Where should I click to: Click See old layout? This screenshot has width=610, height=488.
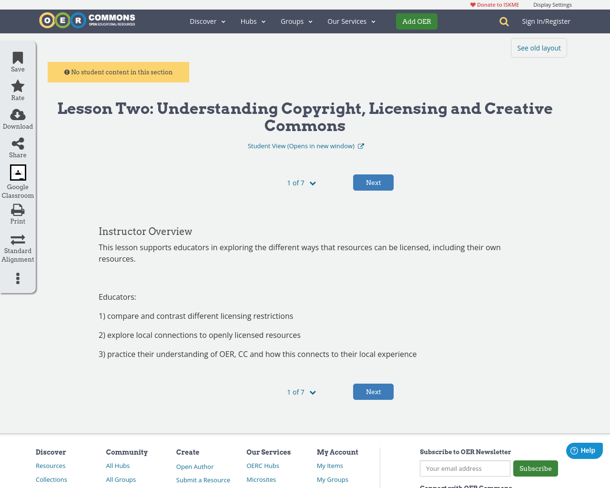539,48
